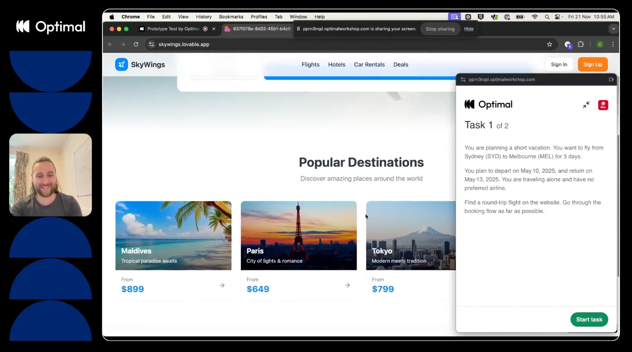Open the Chrome extensions puzzle icon
This screenshot has height=352, width=632.
pos(581,44)
